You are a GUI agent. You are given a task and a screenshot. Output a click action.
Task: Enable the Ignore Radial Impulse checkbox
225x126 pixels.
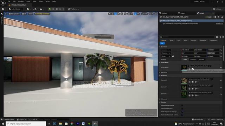coord(182,105)
